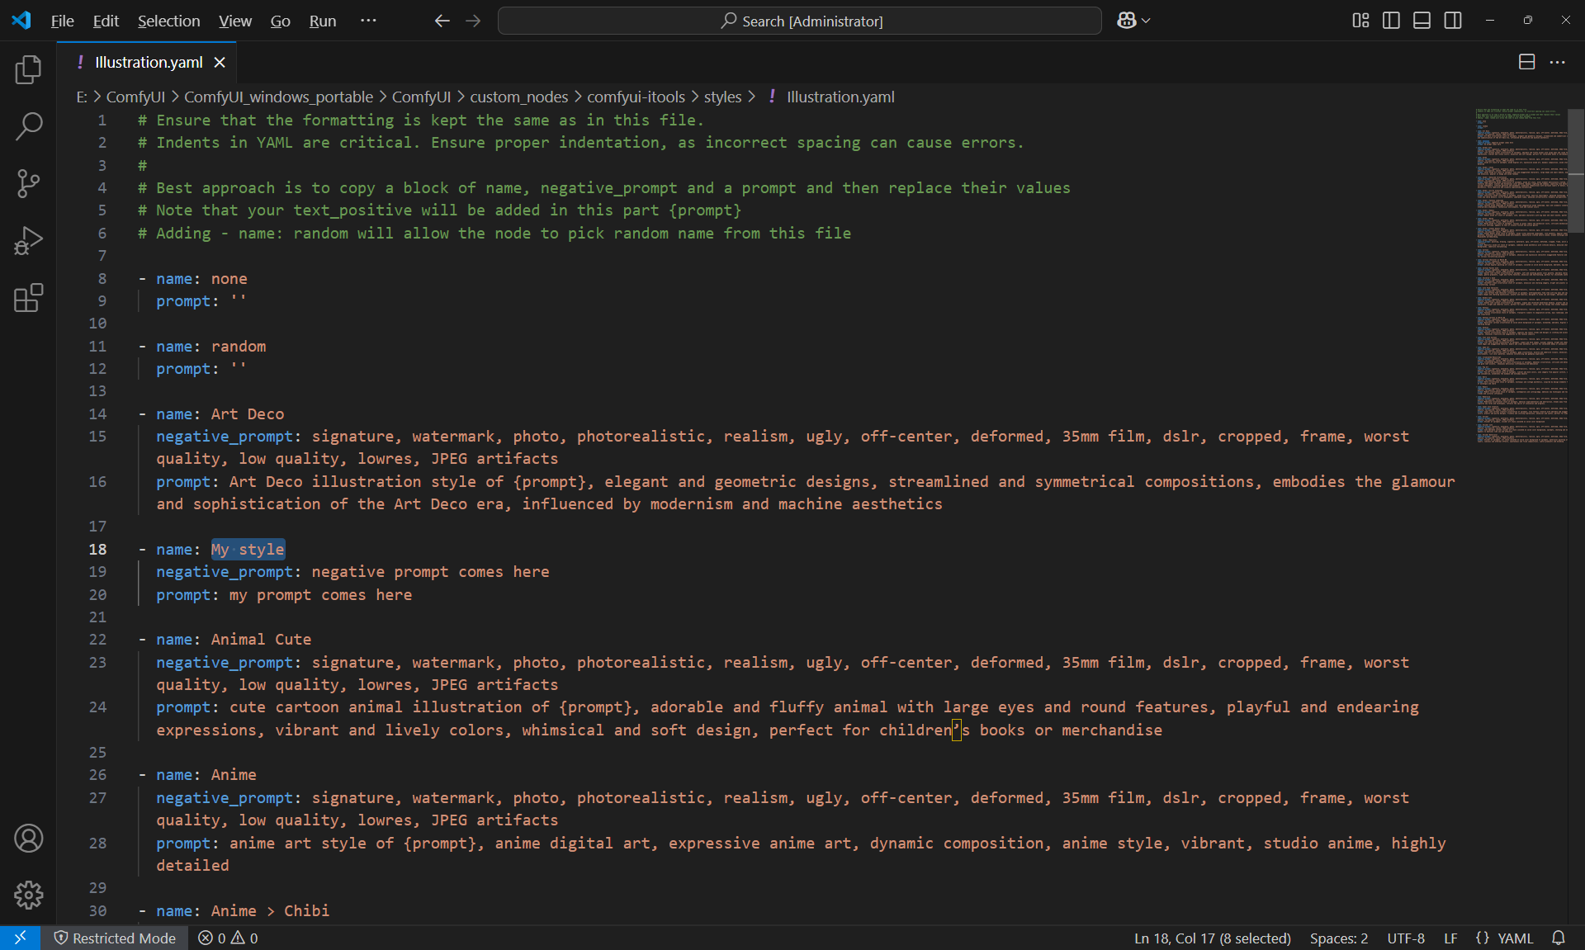Click the split editor icon

1526,62
